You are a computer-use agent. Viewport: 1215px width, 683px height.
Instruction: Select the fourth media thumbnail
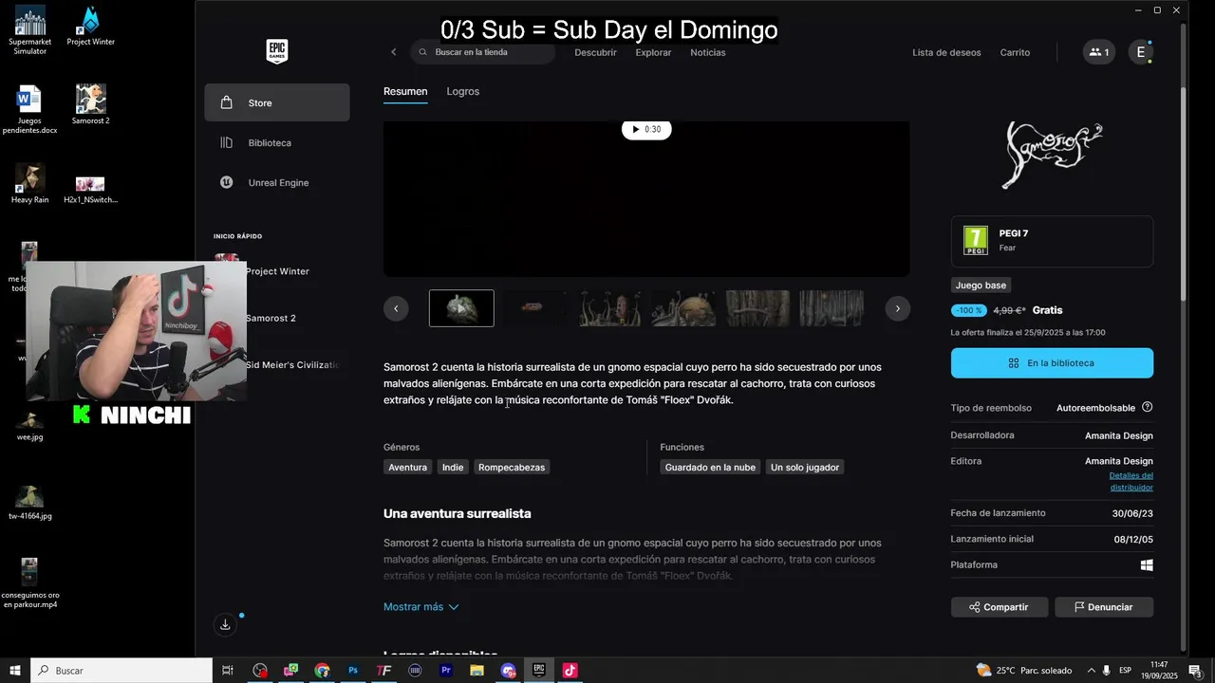(683, 308)
